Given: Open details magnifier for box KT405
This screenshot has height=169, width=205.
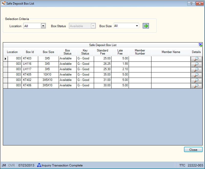Looking at the screenshot, I should click(196, 75).
